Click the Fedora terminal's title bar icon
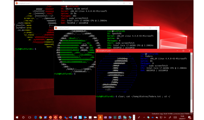This screenshot has height=120, width=204. pyautogui.click(x=98, y=50)
